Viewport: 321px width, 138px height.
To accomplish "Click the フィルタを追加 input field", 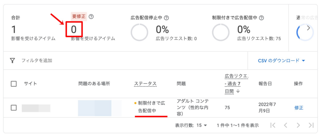I will (x=94, y=61).
